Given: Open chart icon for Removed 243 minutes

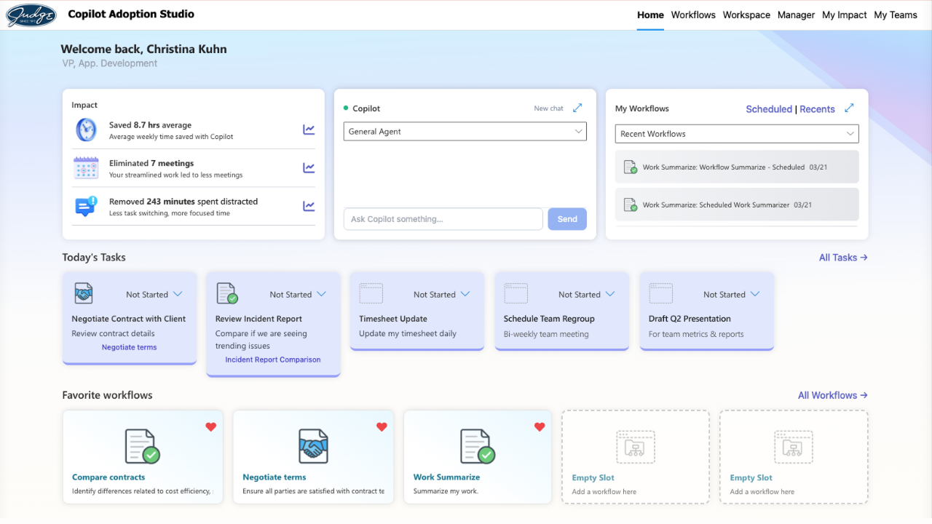Looking at the screenshot, I should (x=309, y=206).
